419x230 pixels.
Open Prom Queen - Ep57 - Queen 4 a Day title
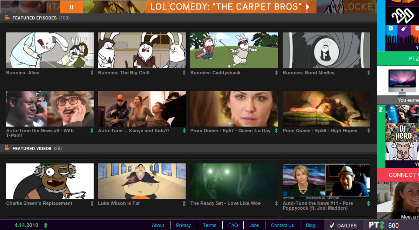(x=230, y=131)
